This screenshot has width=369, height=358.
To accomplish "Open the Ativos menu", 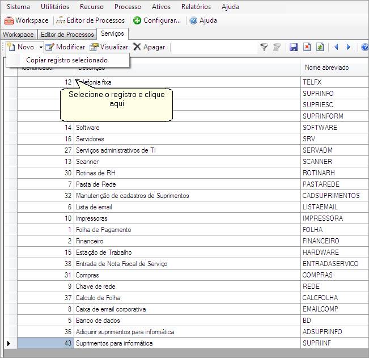I will [161, 7].
